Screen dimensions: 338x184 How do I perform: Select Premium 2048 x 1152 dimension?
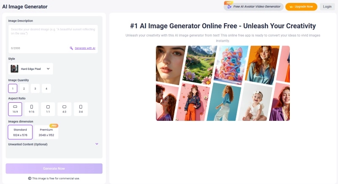pos(46,132)
